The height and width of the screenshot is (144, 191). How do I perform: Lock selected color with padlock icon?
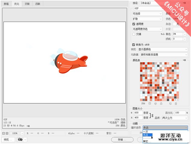(x=161, y=103)
